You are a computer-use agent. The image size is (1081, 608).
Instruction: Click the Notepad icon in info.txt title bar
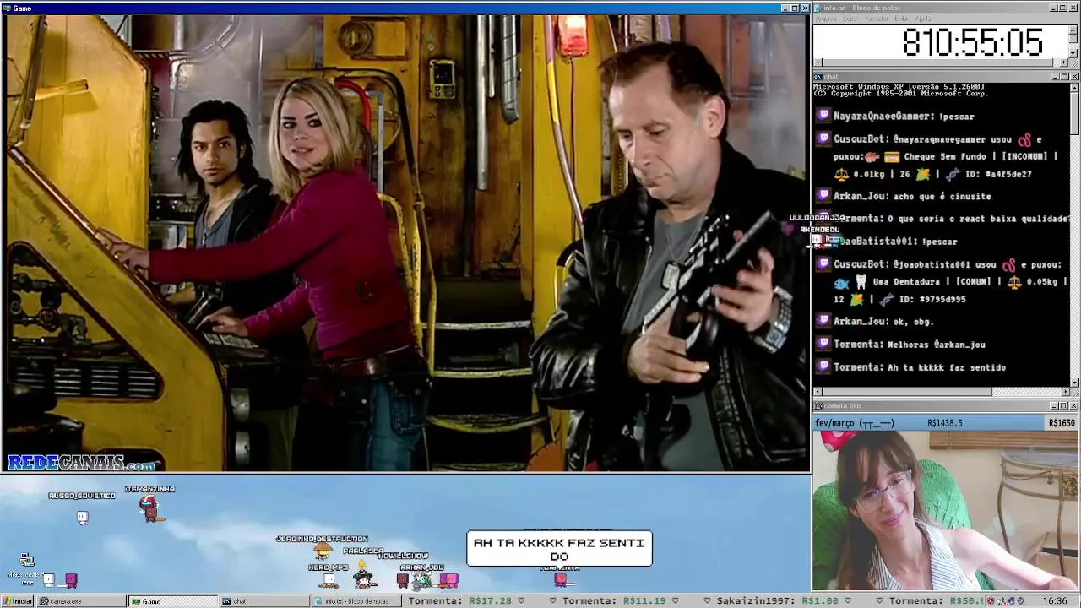(818, 8)
